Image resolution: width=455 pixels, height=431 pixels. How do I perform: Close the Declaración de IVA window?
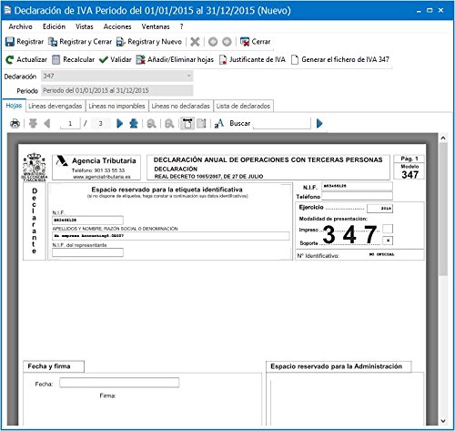[x=440, y=11]
